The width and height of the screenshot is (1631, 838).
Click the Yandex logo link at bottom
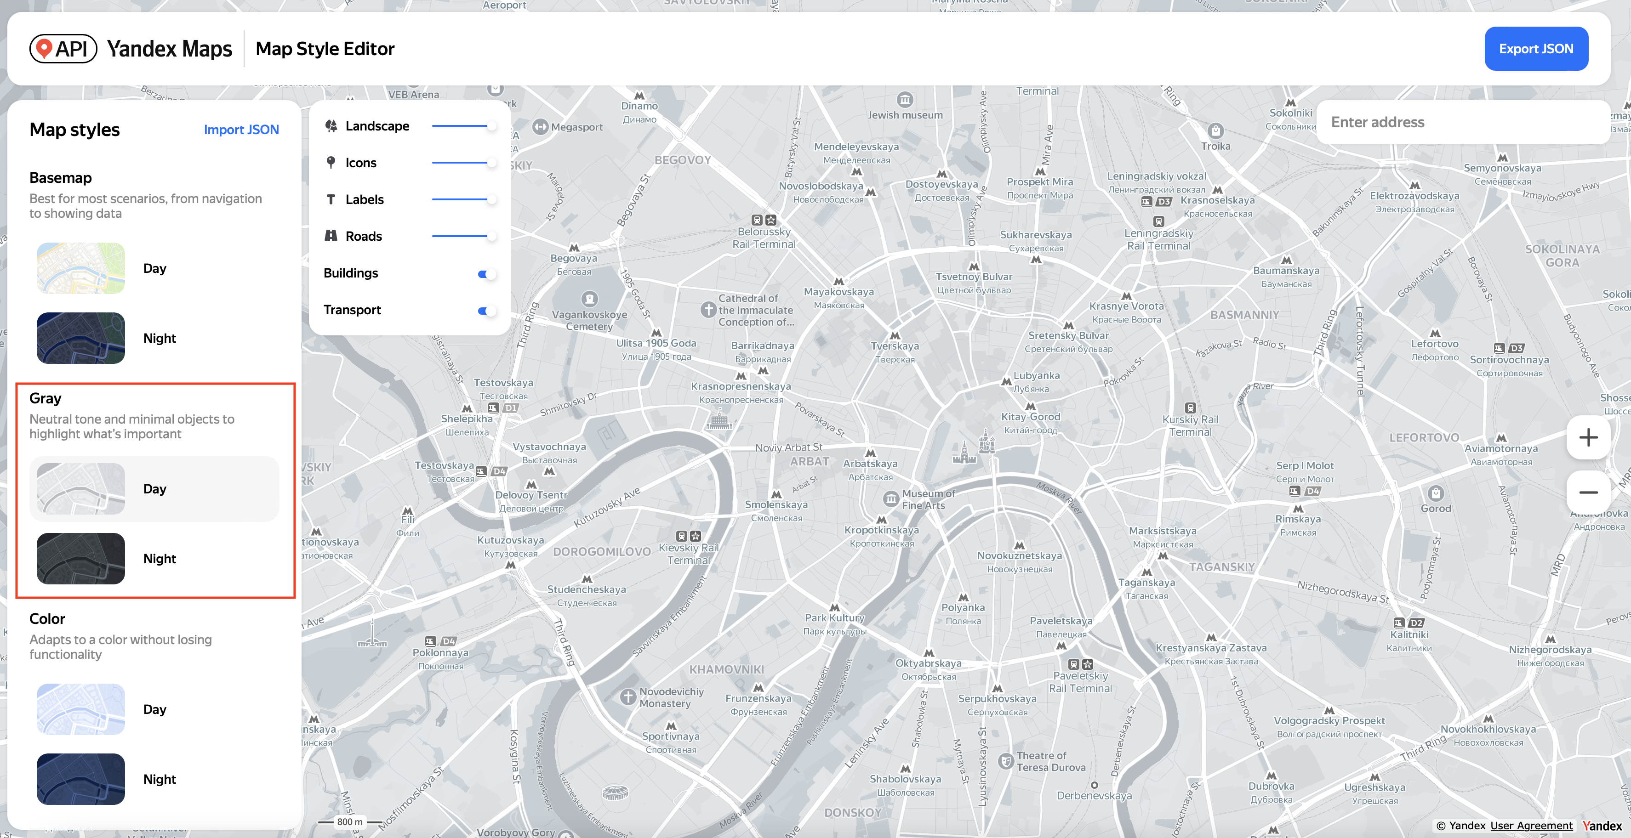(x=1602, y=825)
